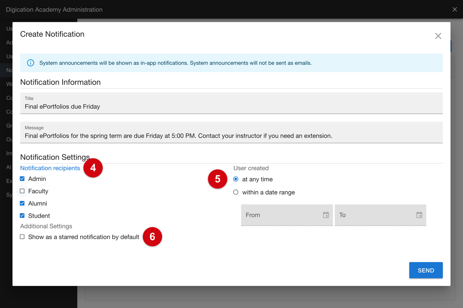This screenshot has height=308, width=463.
Task: Enable Show as a starred notification
Action: (22, 237)
